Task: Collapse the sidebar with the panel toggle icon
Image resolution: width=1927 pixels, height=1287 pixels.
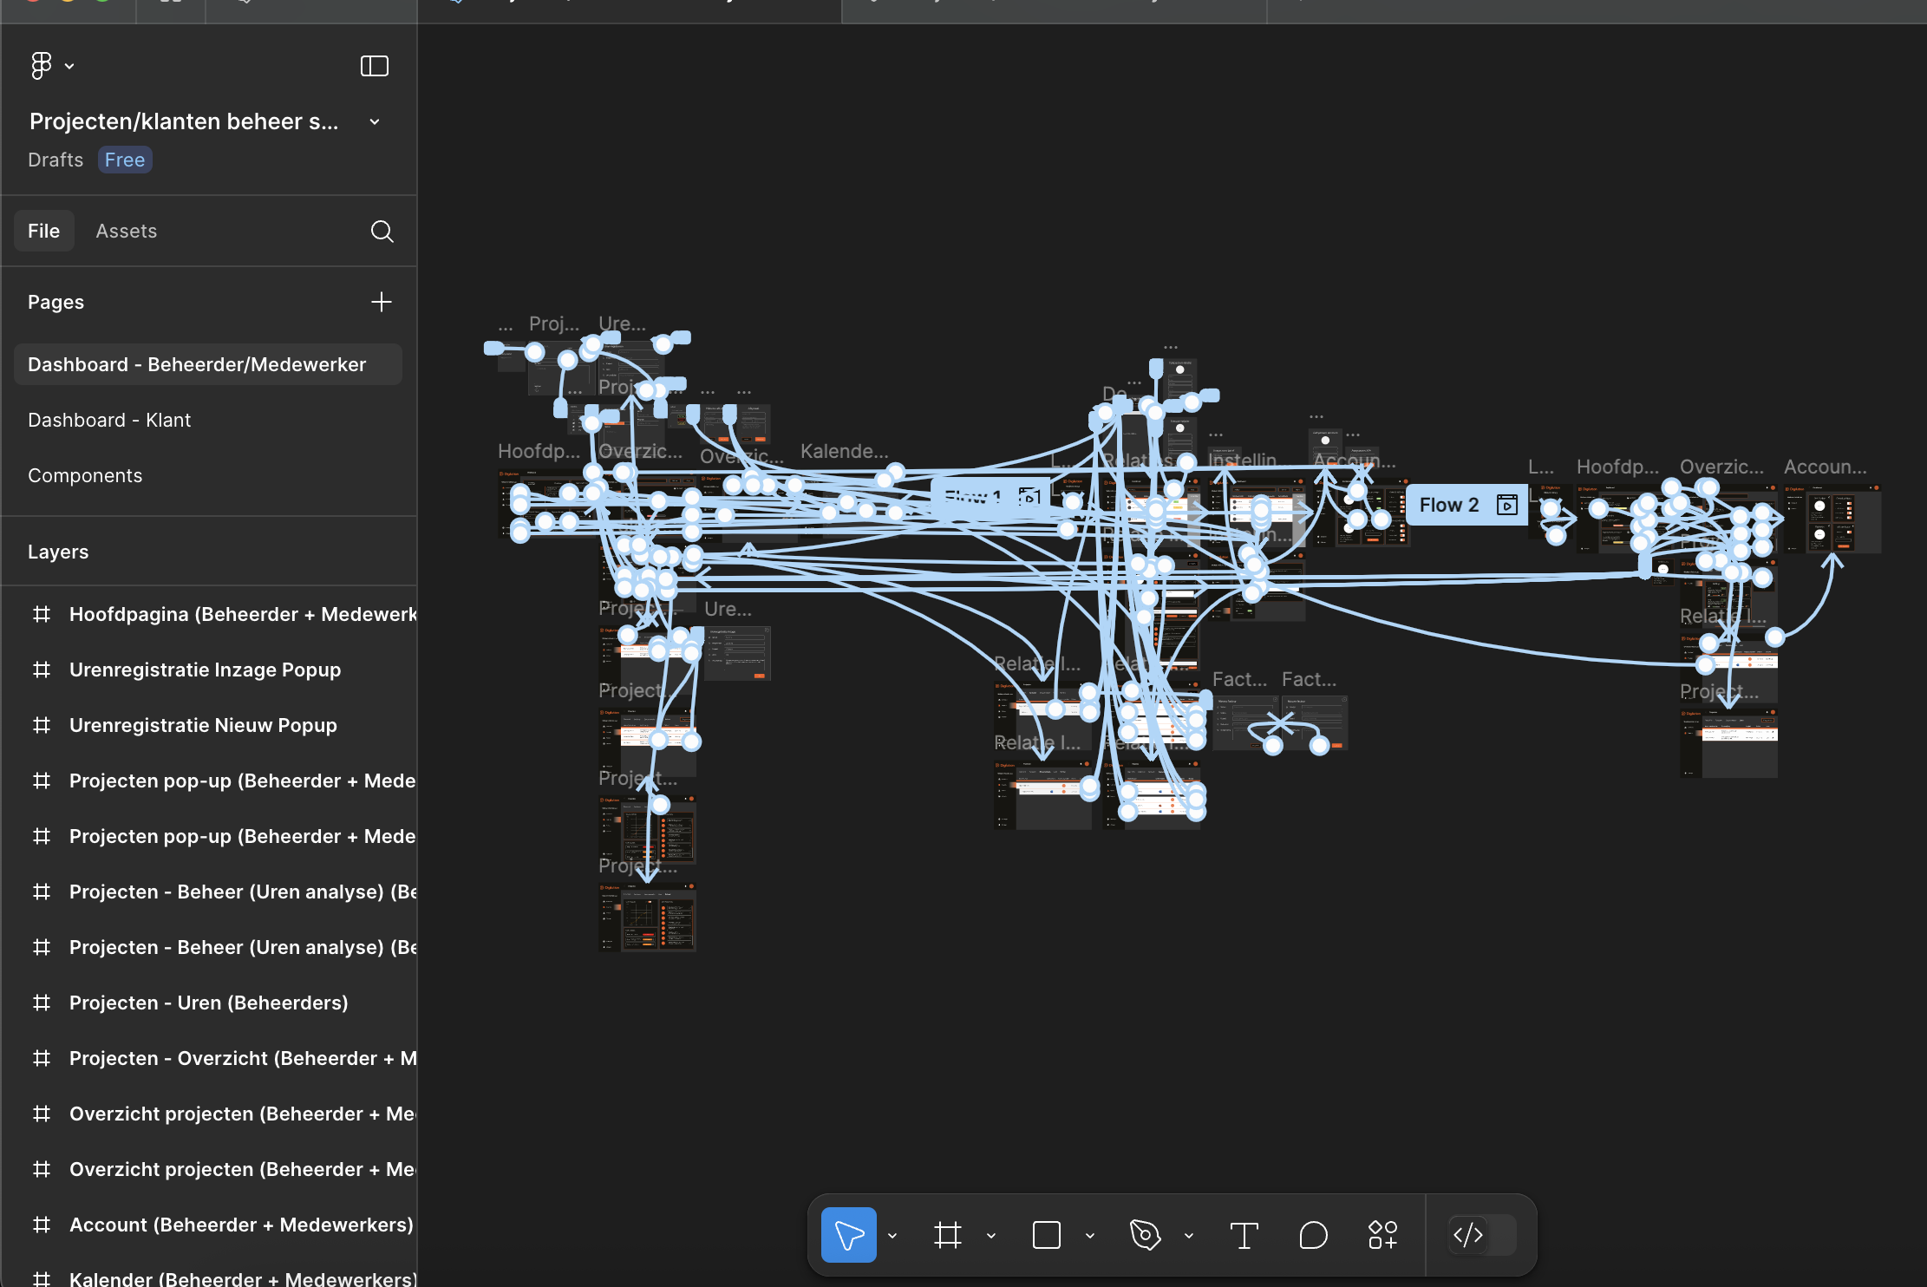Action: 375,66
